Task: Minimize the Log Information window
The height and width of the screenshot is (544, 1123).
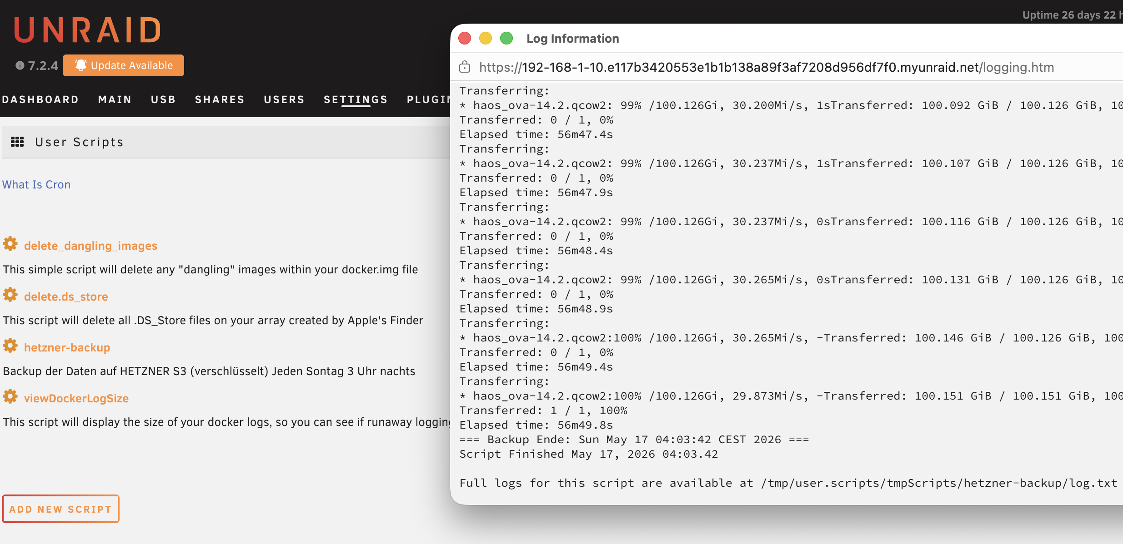Action: coord(486,38)
